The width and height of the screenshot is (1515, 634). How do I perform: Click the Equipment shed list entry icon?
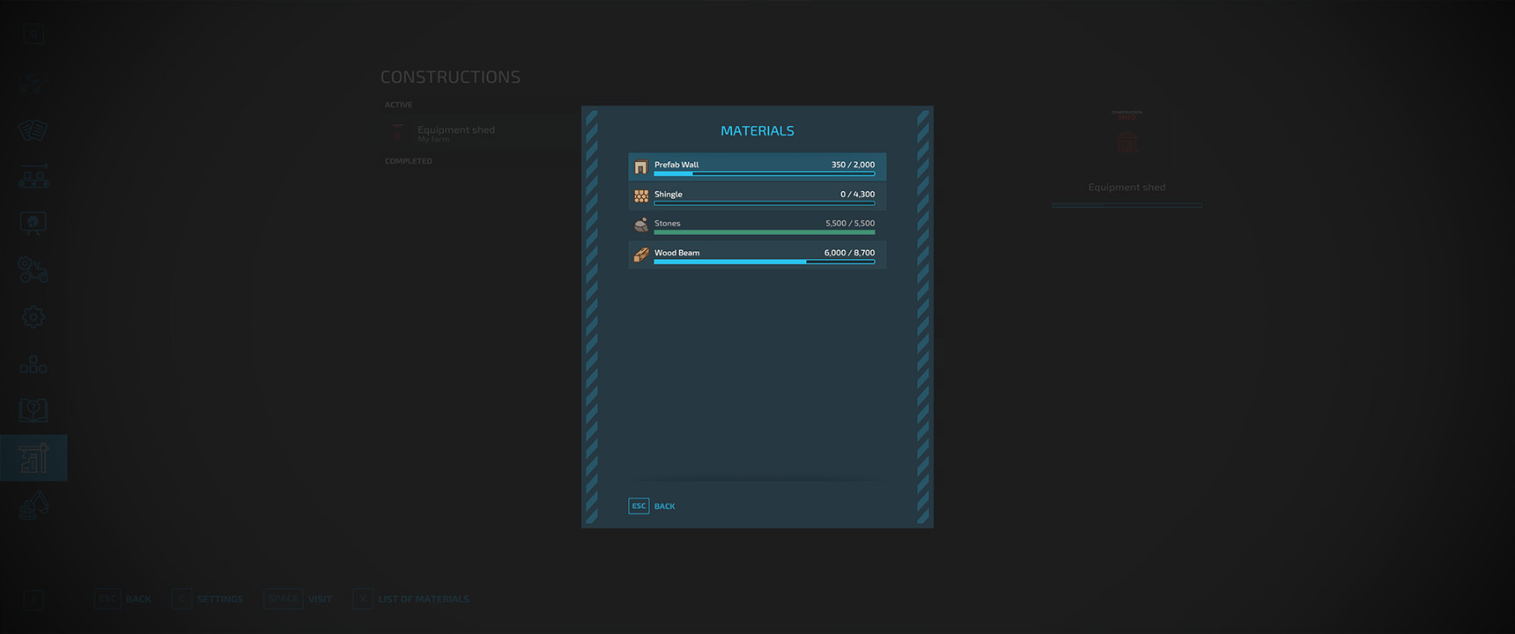pos(398,133)
